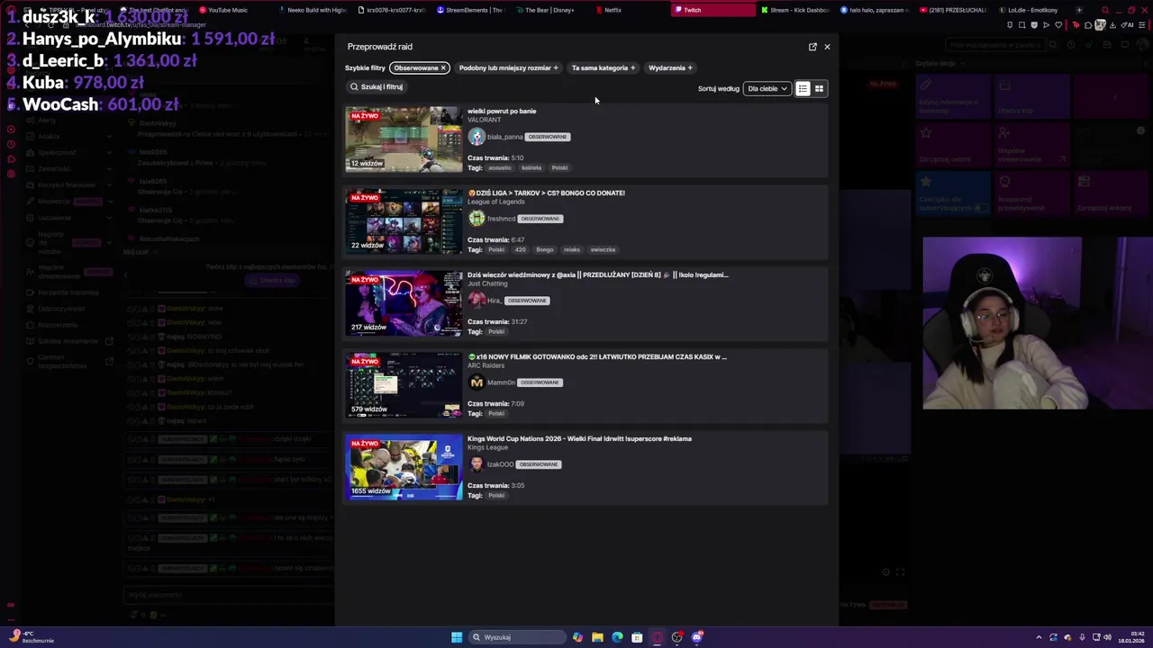Switch to the Netflix browser tab
The image size is (1153, 648).
coord(613,10)
